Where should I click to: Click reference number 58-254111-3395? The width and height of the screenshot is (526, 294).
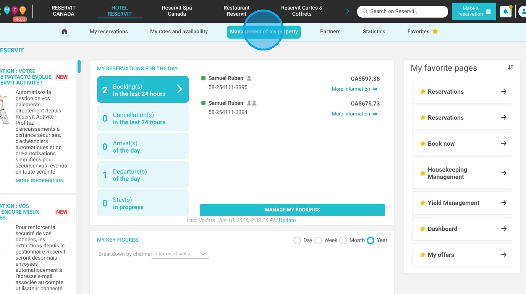pos(228,87)
